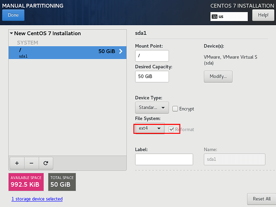Collapse the New CentOS 7 Installation section
276x207 pixels.
coord(12,34)
